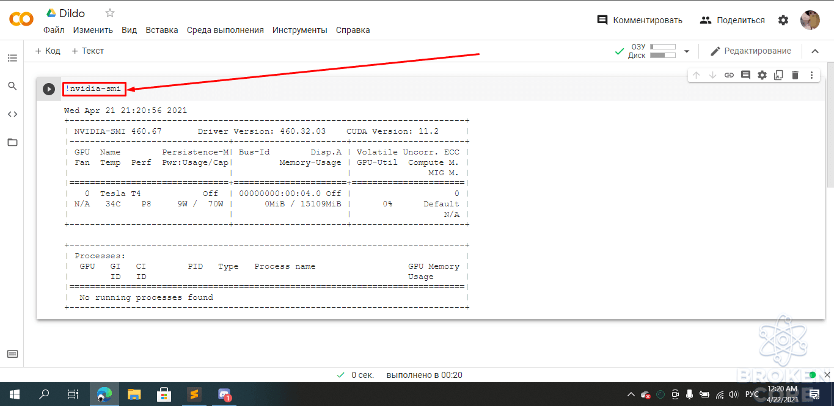Open the Инструменты menu
The image size is (834, 406).
pyautogui.click(x=300, y=30)
